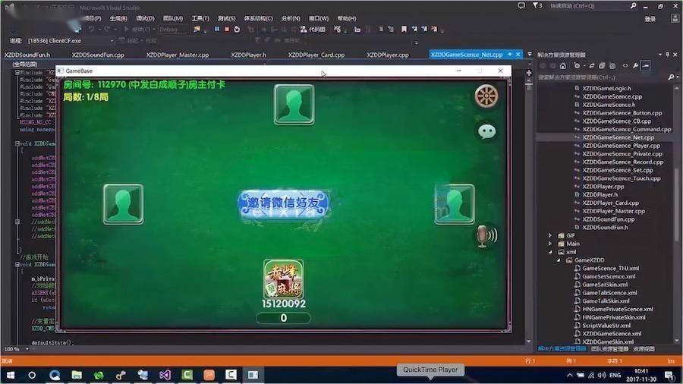683x384 pixels.
Task: Click the feedback icon in the title bar
Action: [521, 5]
